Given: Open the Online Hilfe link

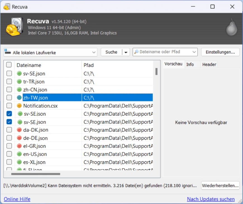Looking at the screenshot, I should (17, 199).
